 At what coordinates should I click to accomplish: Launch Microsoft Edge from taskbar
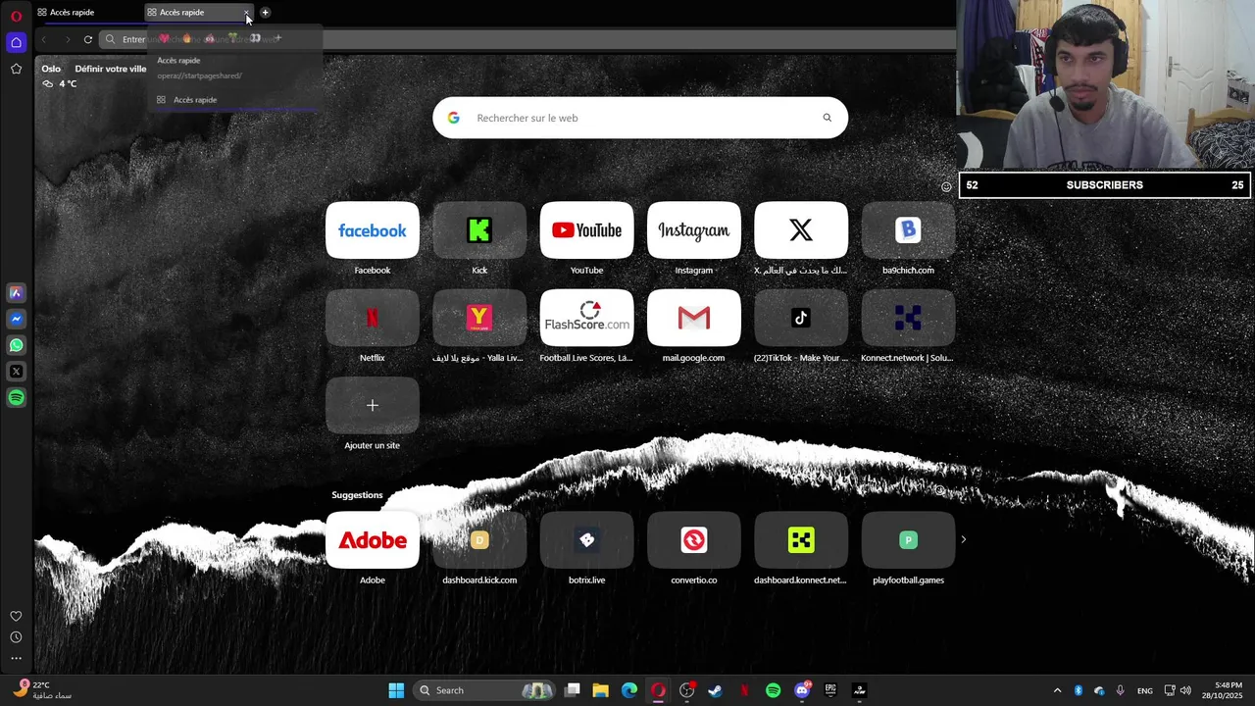point(628,690)
